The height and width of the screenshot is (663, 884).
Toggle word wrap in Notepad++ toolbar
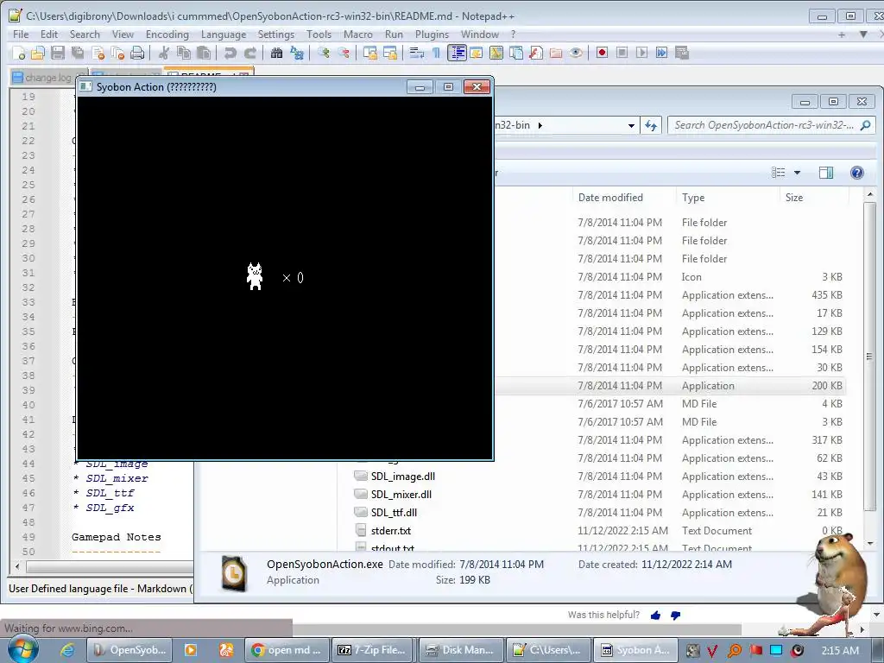416,53
